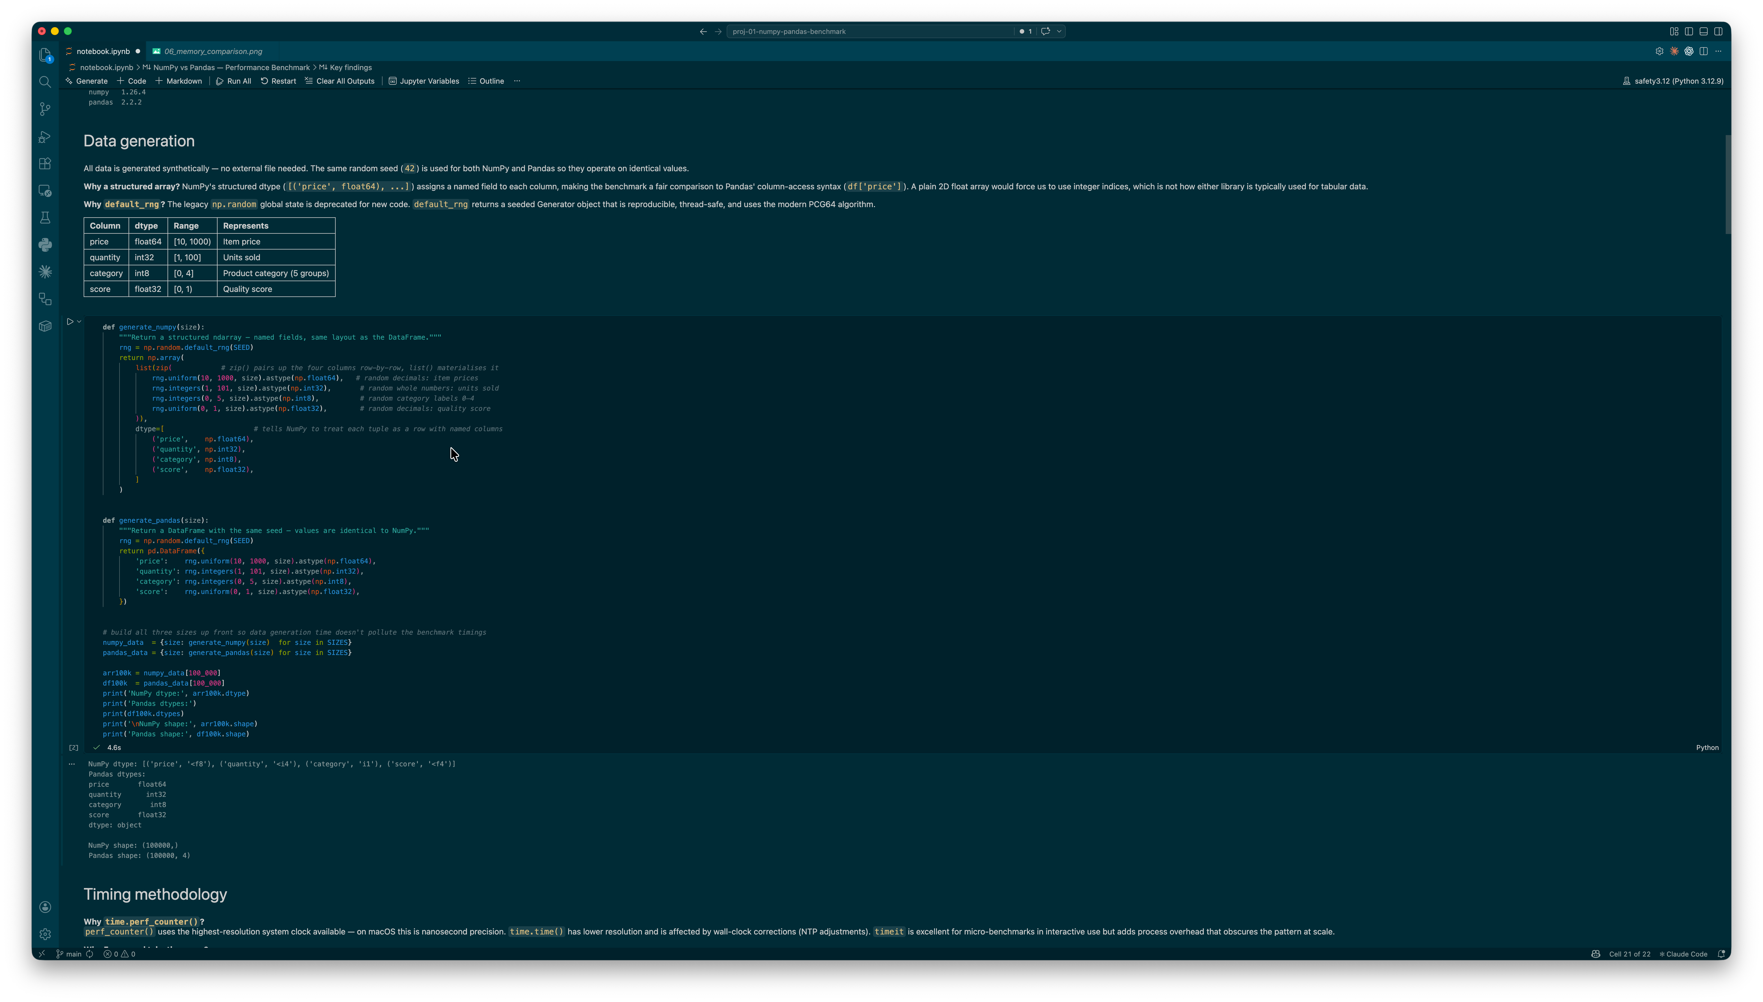Image resolution: width=1763 pixels, height=1002 pixels.
Task: Click the run cell play button
Action: point(70,321)
